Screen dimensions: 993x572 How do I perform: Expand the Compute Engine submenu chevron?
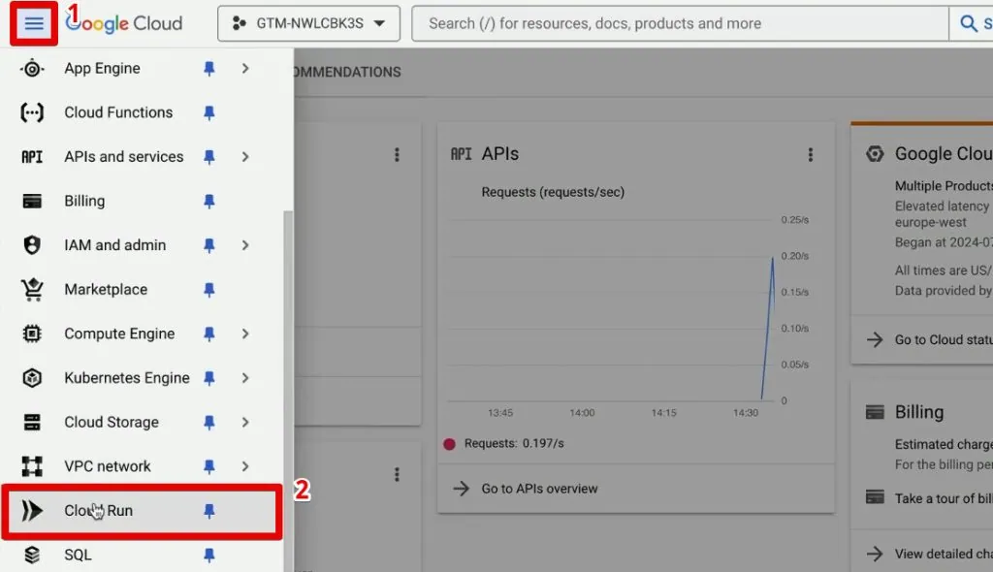pyautogui.click(x=244, y=334)
